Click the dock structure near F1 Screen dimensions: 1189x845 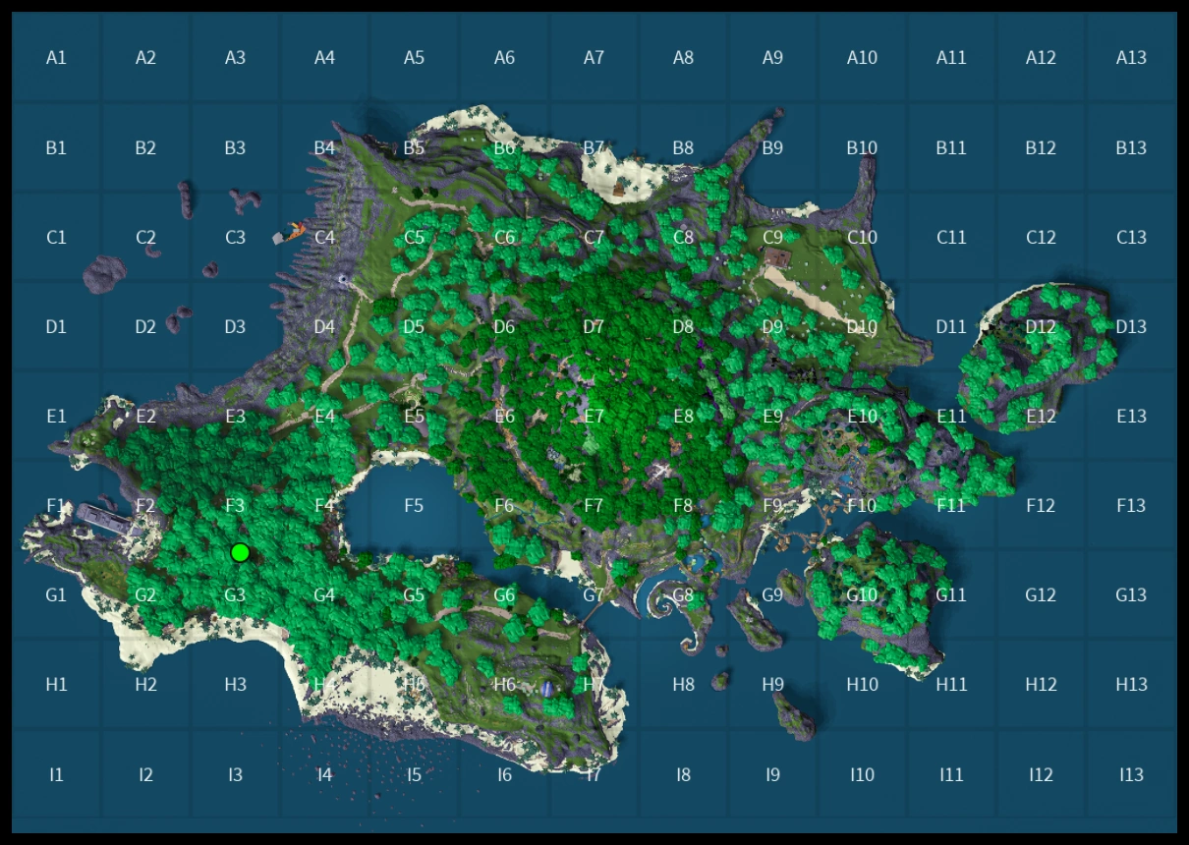[104, 517]
